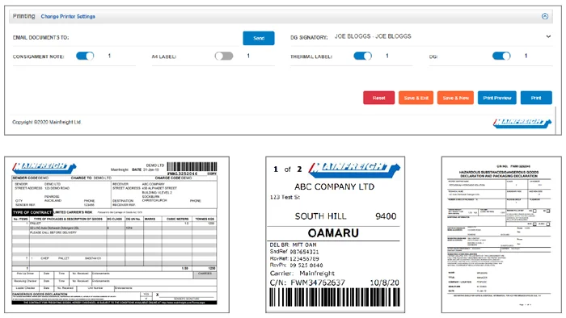Open the dangerous goods declaration thumbnail
Image resolution: width=566 pixels, height=318 pixels.
pyautogui.click(x=501, y=234)
